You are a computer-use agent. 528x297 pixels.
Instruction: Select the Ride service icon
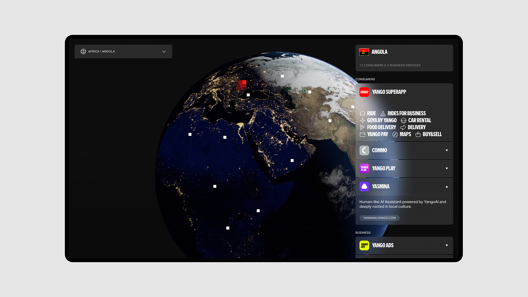click(362, 114)
